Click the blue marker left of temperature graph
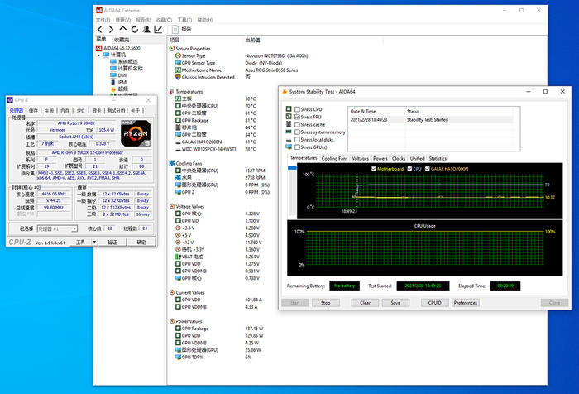Viewport: 579px width, 394px height. (292, 168)
